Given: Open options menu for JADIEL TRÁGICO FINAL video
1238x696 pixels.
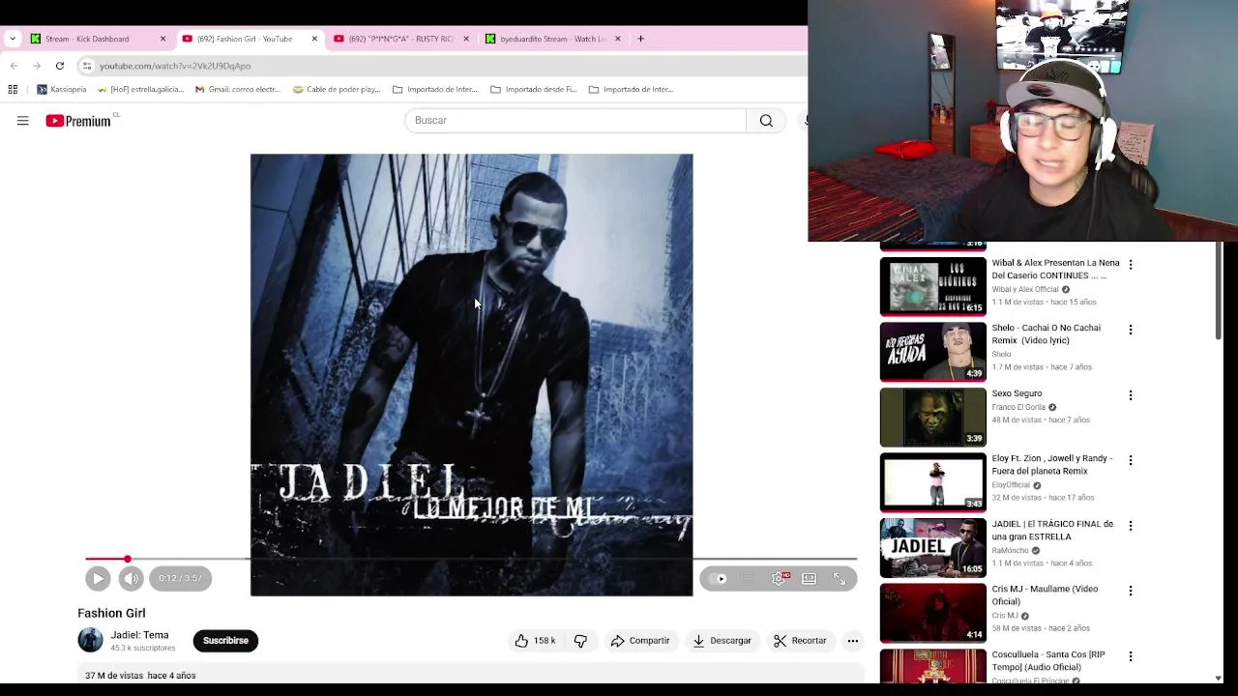Looking at the screenshot, I should [x=1131, y=526].
